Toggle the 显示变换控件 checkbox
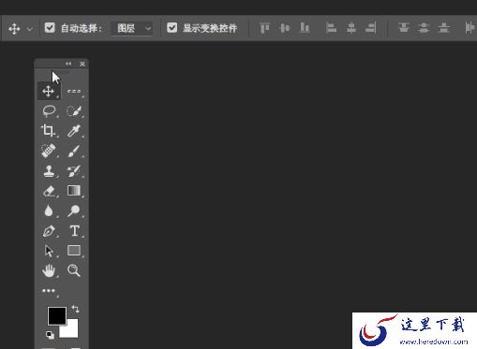477x349 pixels. pos(171,28)
